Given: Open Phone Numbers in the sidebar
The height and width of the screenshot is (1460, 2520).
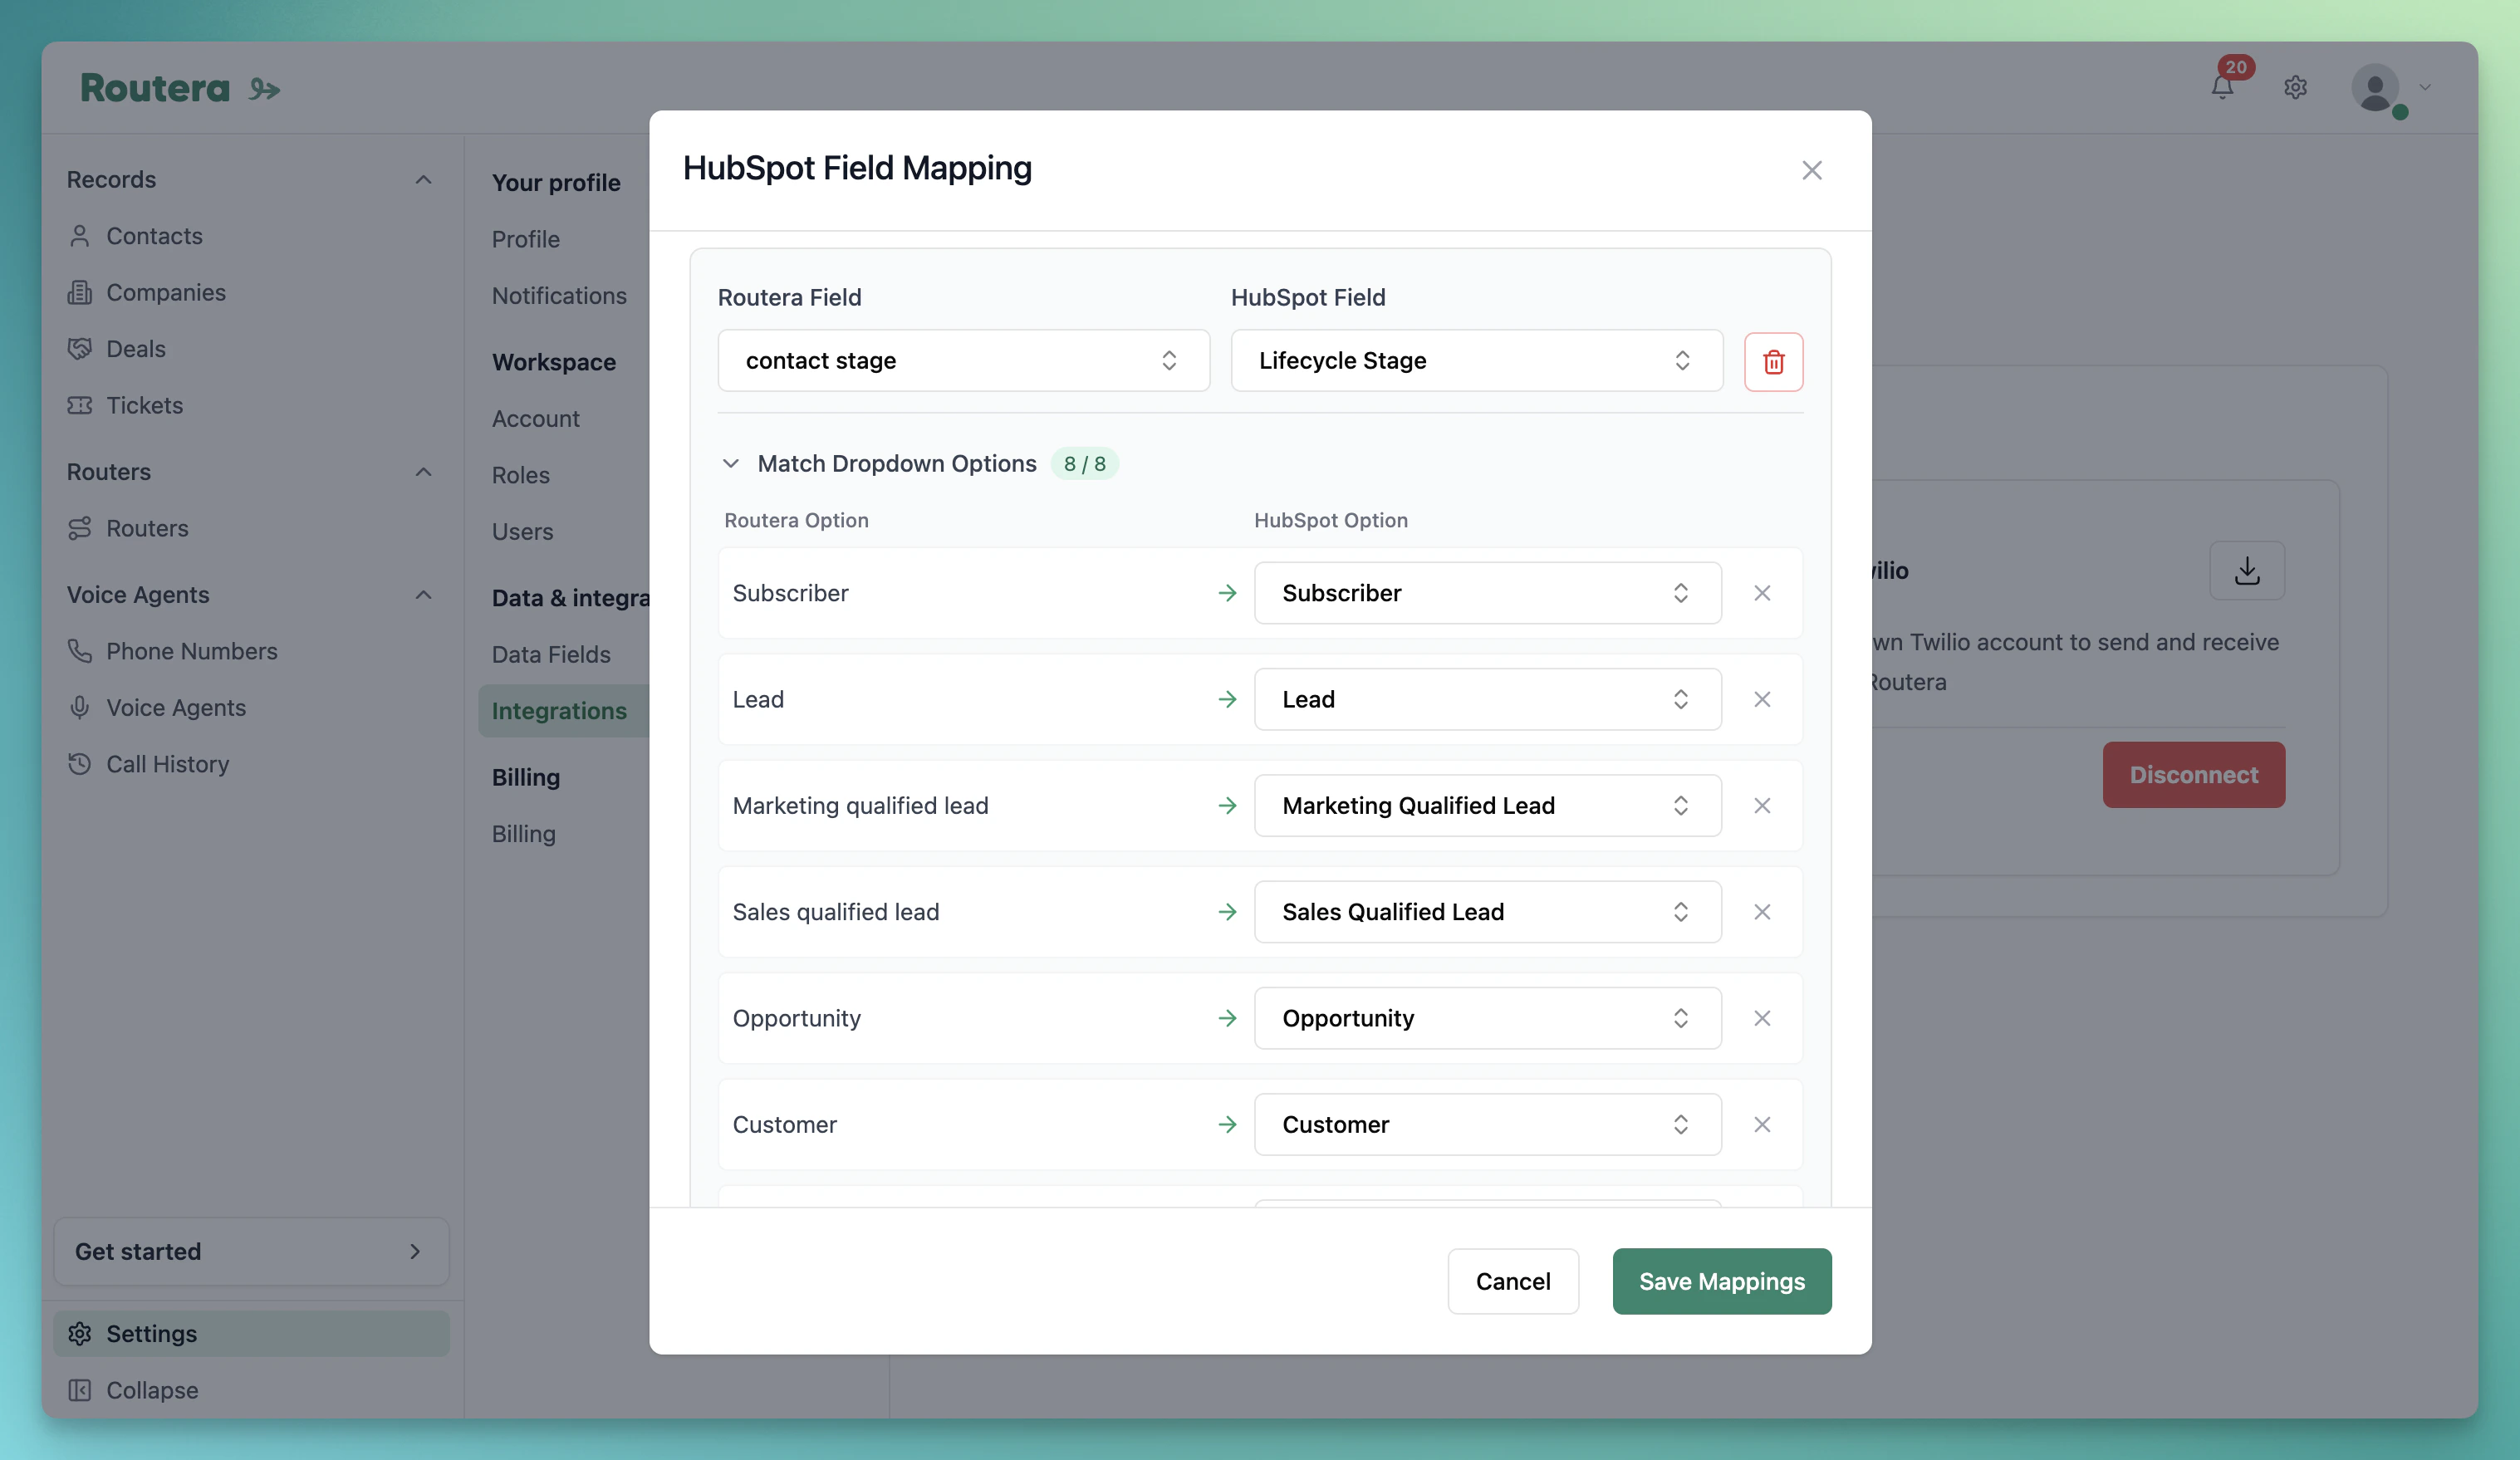Looking at the screenshot, I should coord(191,651).
